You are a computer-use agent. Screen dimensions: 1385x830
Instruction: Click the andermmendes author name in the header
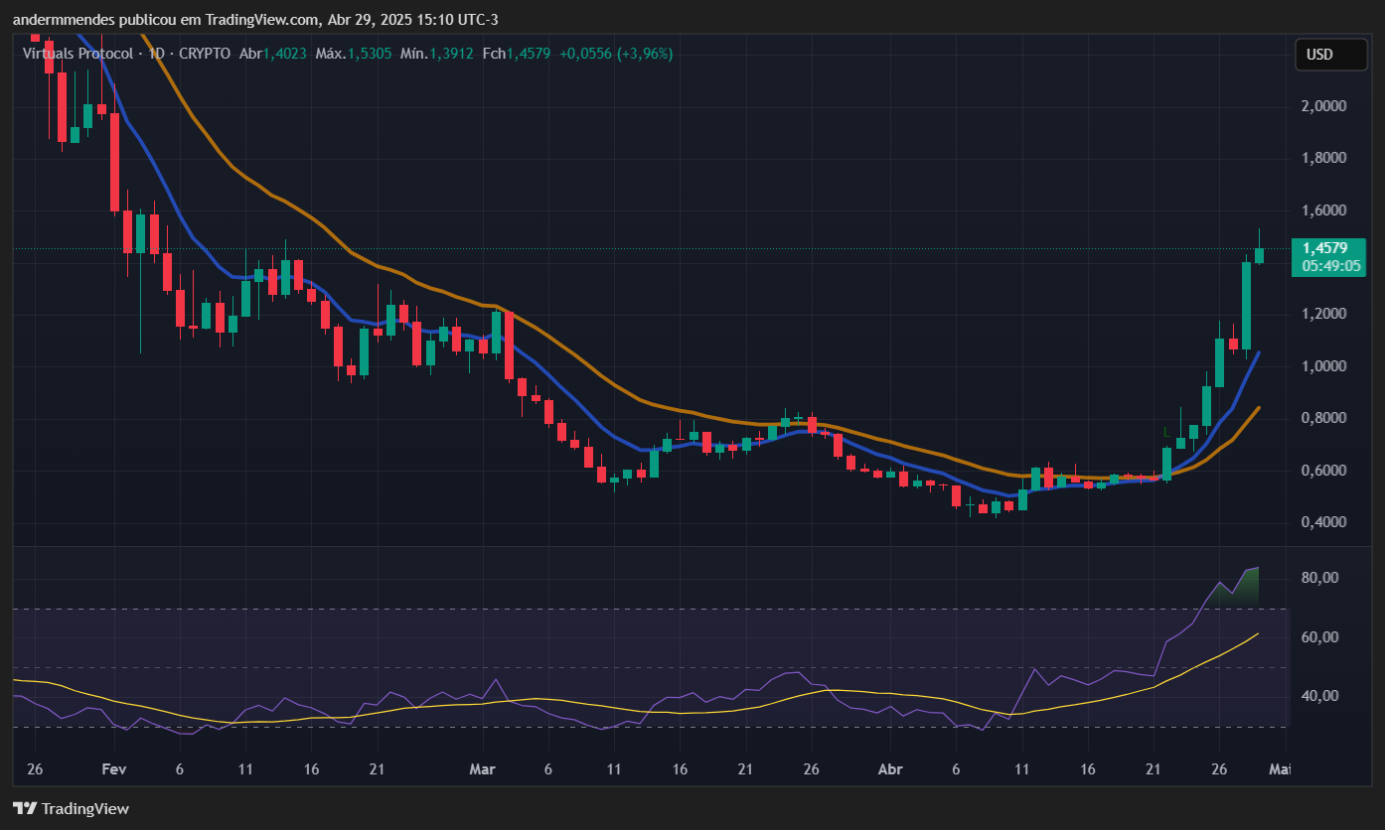pyautogui.click(x=64, y=20)
